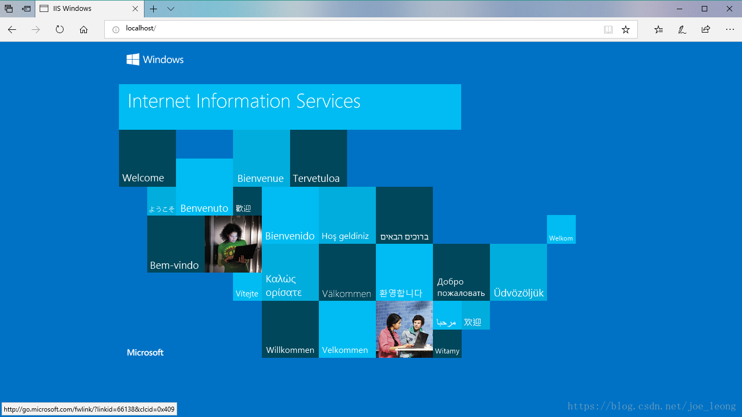Screen dimensions: 742x417
Task: Click the Добро пожаловать tile
Action: pyautogui.click(x=461, y=272)
